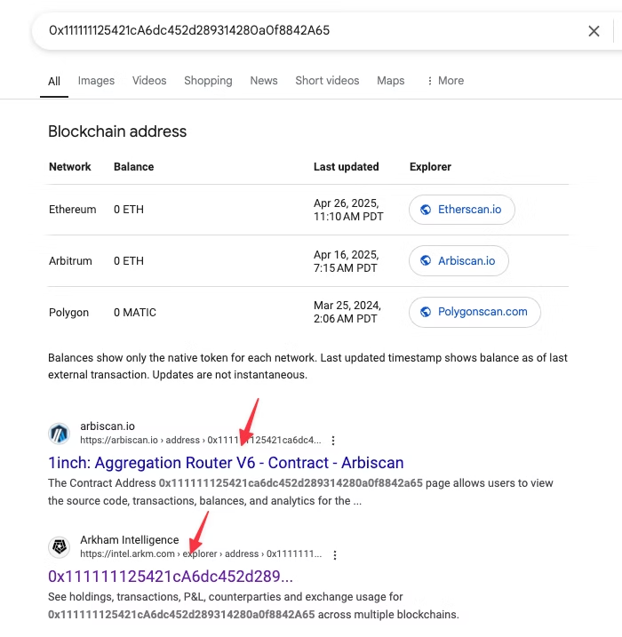Open the purple 0x11111125421cA6dc452d289... result link

click(x=171, y=577)
